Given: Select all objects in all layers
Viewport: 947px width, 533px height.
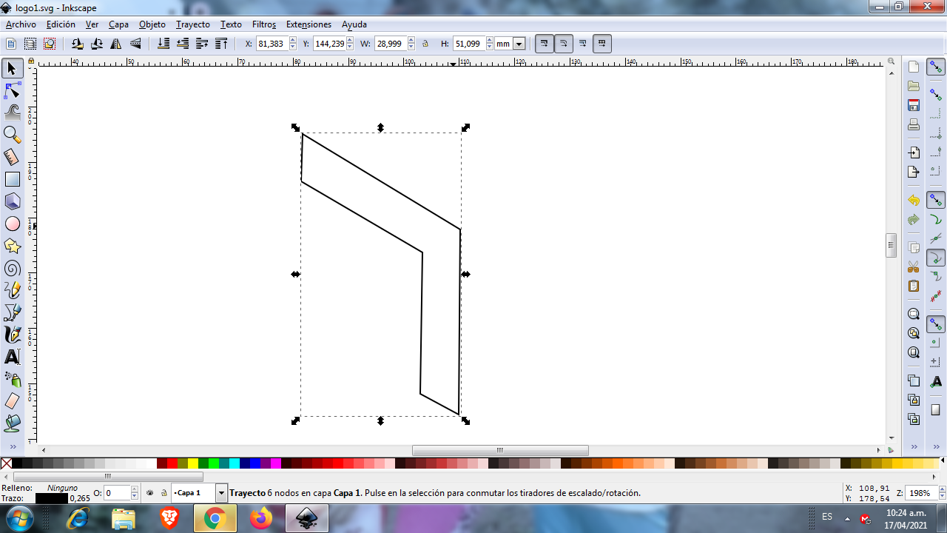Looking at the screenshot, I should (x=30, y=44).
